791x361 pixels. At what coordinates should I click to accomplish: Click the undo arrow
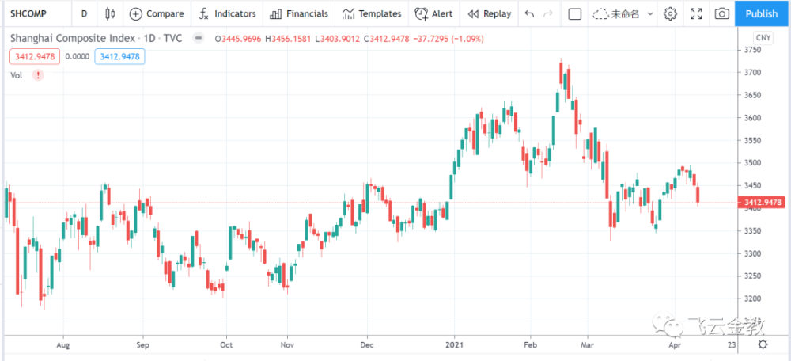[x=529, y=13]
